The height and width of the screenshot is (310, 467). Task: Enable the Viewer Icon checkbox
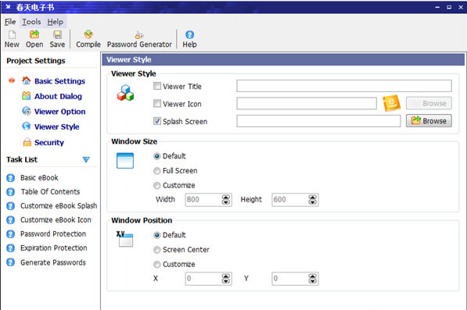click(x=157, y=103)
